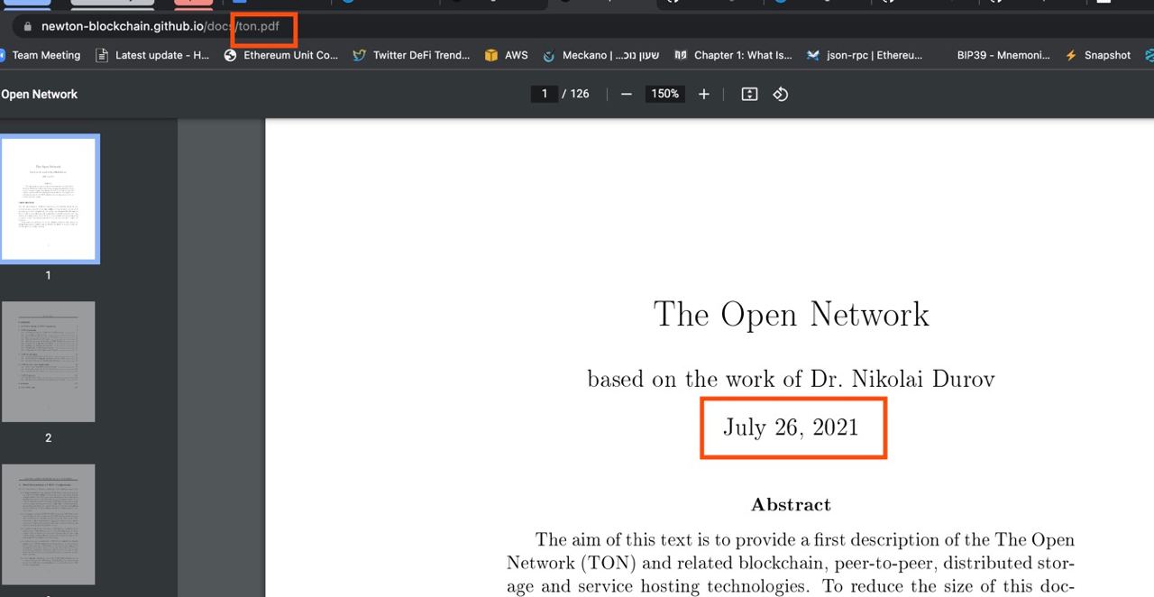Select the page 1 thumbnail

coord(49,198)
